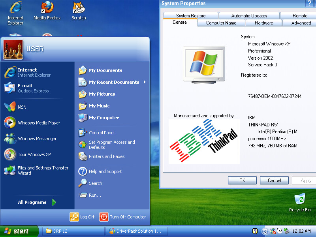Switch to DriverPack Solution taskbar window
This screenshot has width=316, height=237.
point(137,231)
